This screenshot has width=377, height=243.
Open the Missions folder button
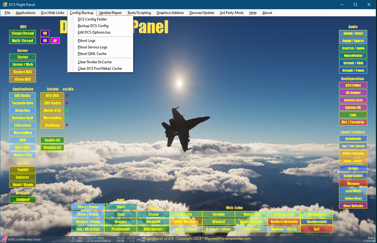353,183
